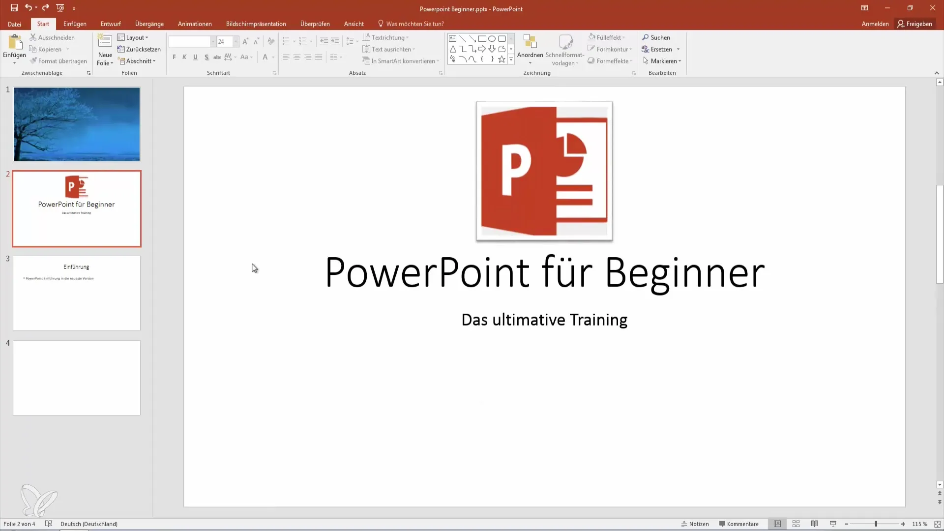Click Anmelden sign-in link

tap(875, 24)
